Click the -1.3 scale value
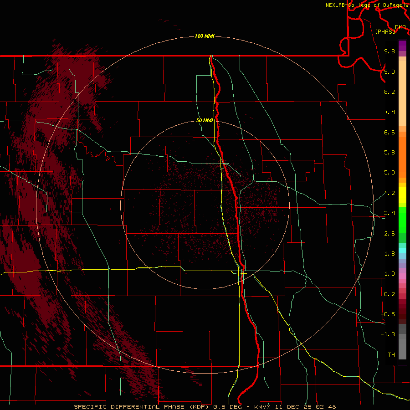The image size is (410, 410). point(388,334)
